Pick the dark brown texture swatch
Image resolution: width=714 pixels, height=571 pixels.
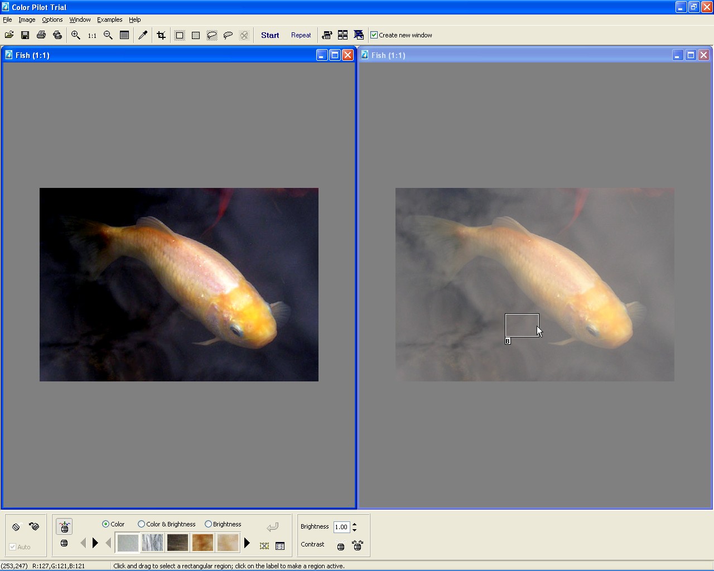[178, 543]
